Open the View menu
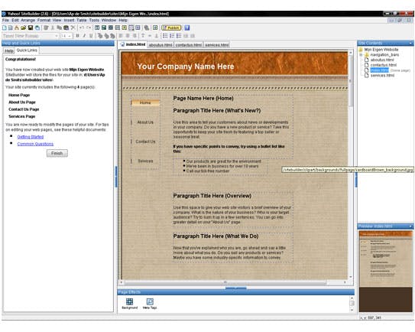 pyautogui.click(x=57, y=20)
